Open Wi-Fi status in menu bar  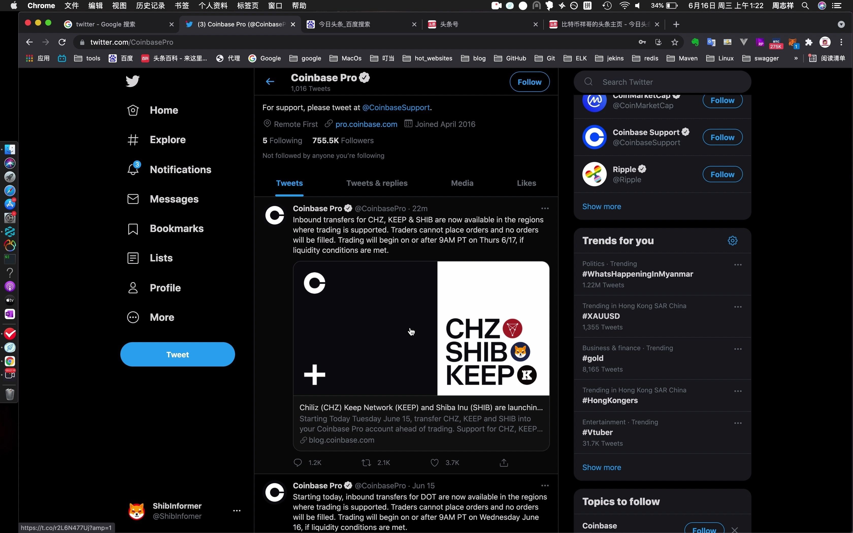coord(624,6)
